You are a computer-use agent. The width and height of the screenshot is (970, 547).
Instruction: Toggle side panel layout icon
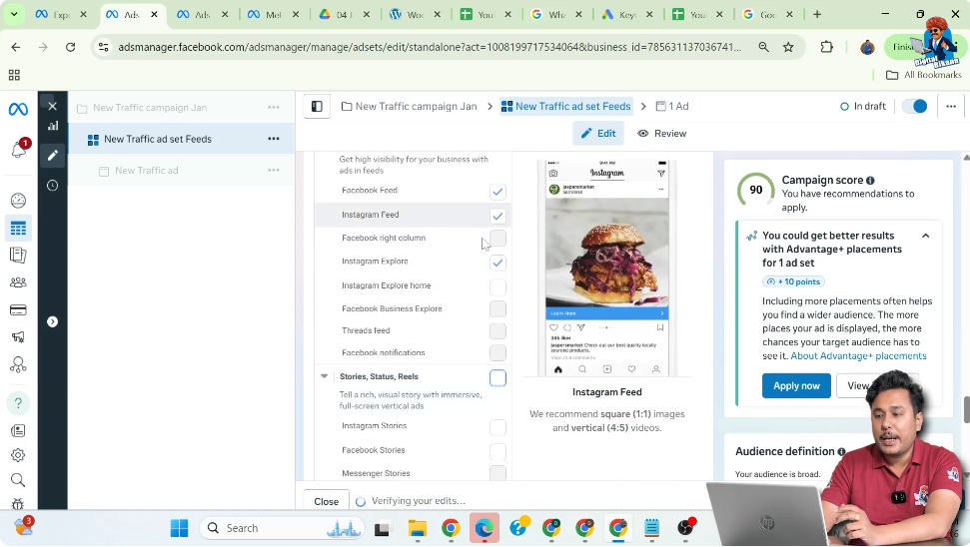(x=317, y=107)
